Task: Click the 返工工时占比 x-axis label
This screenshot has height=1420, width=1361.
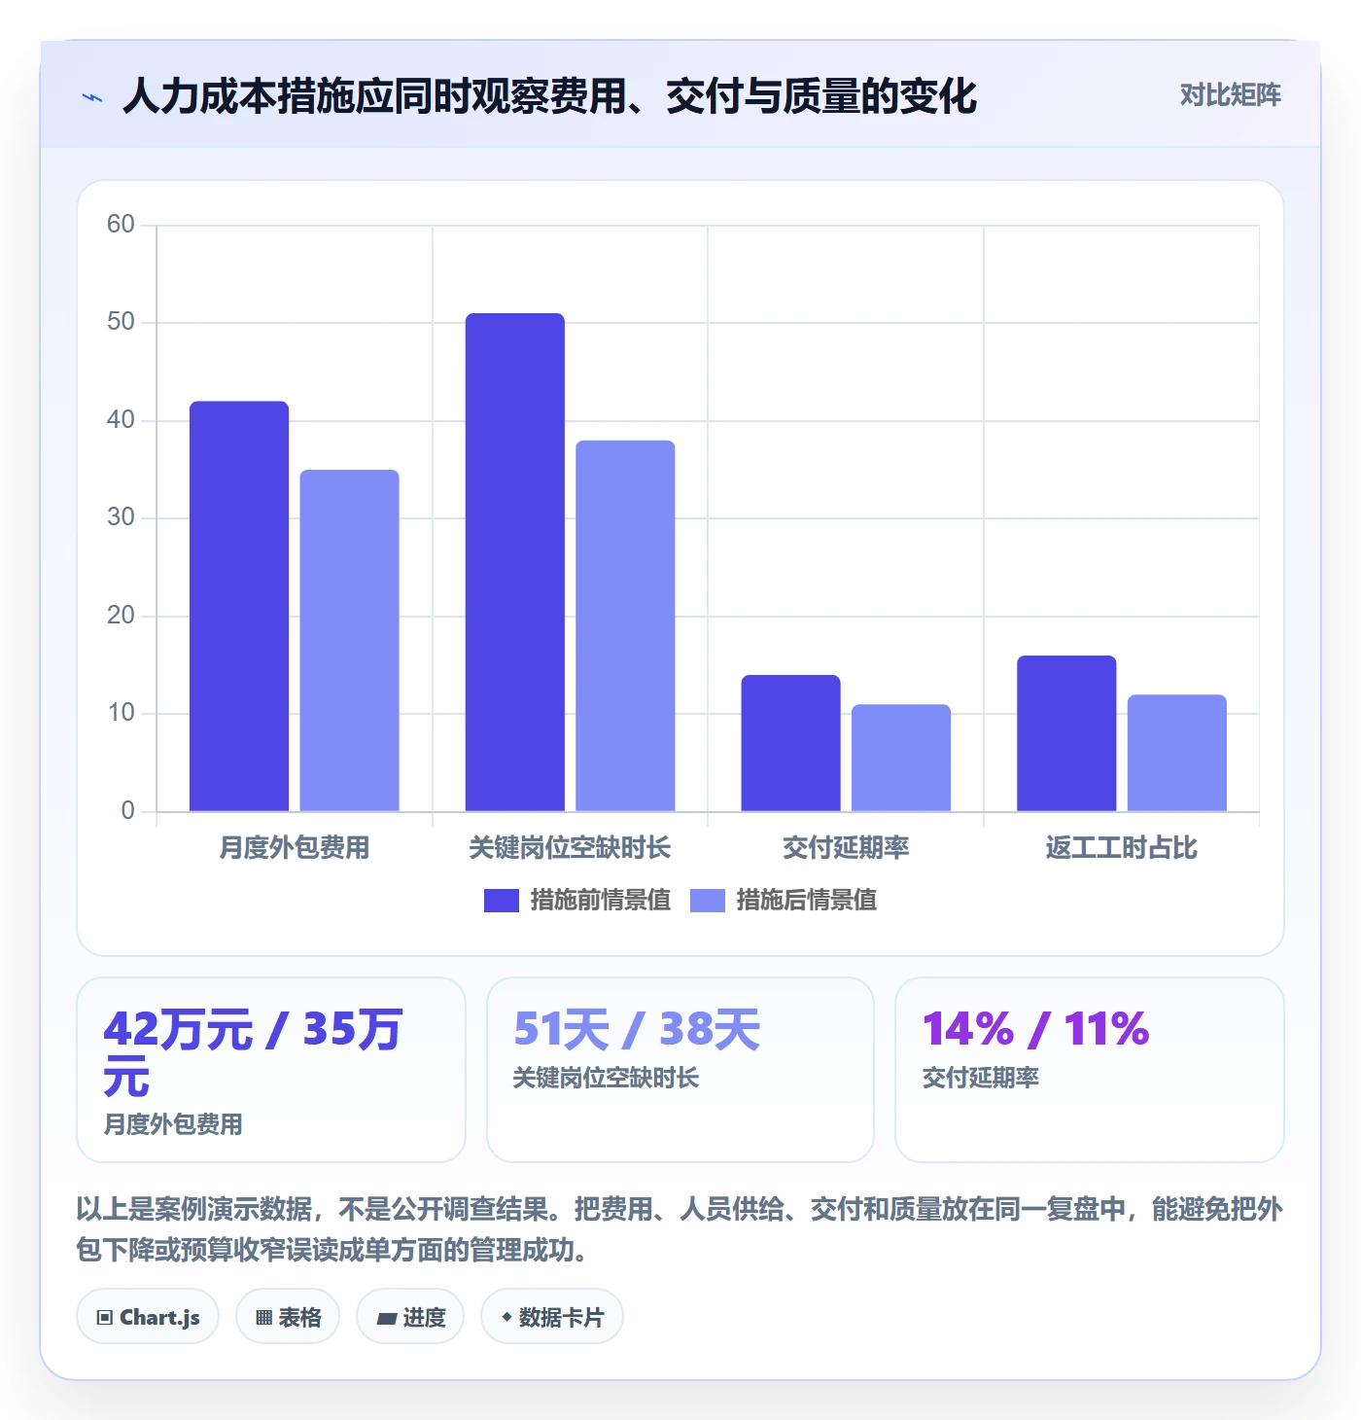Action: tap(1122, 848)
